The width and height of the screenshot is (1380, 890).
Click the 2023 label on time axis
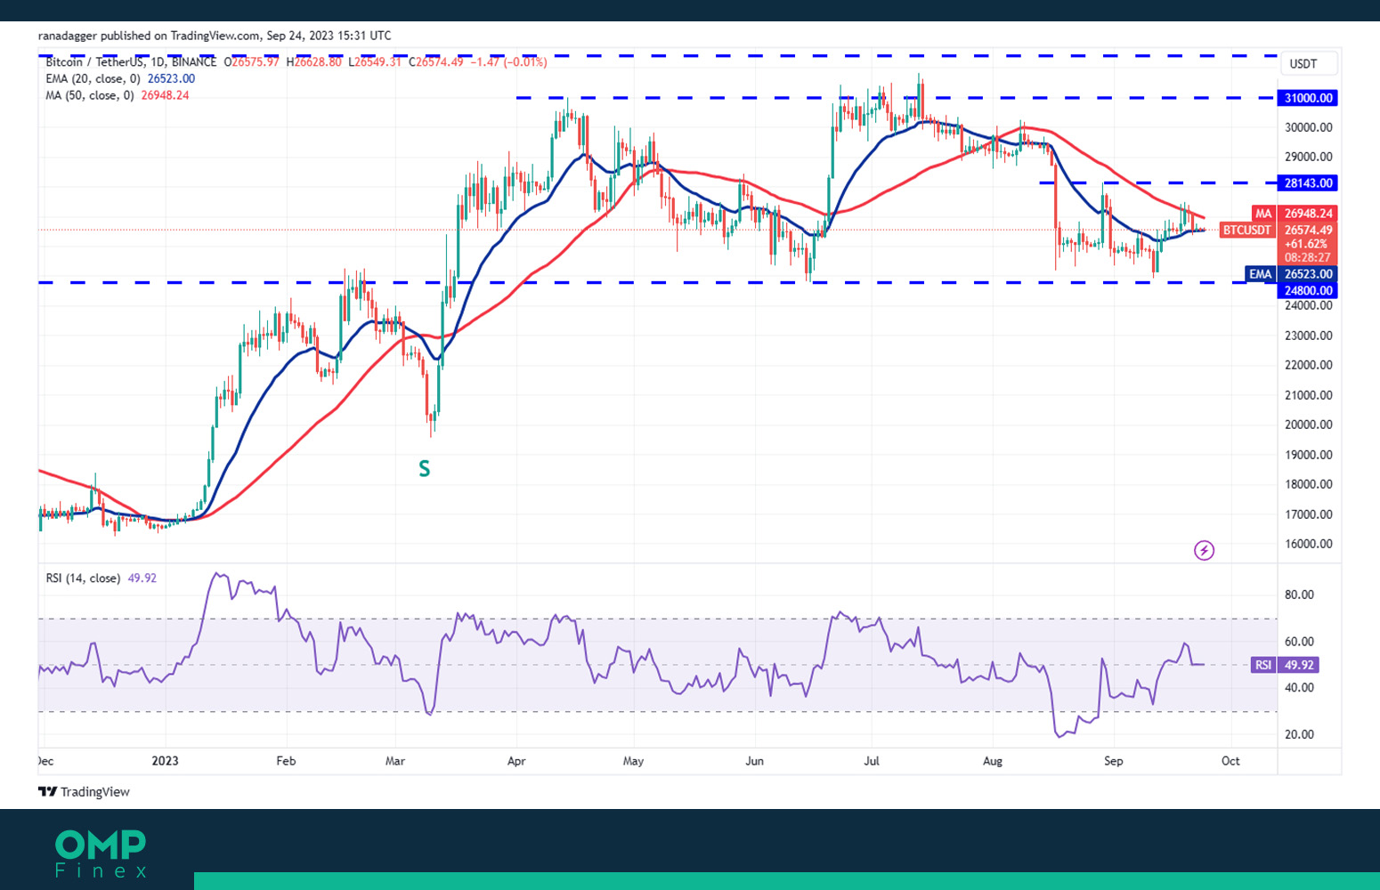165,761
